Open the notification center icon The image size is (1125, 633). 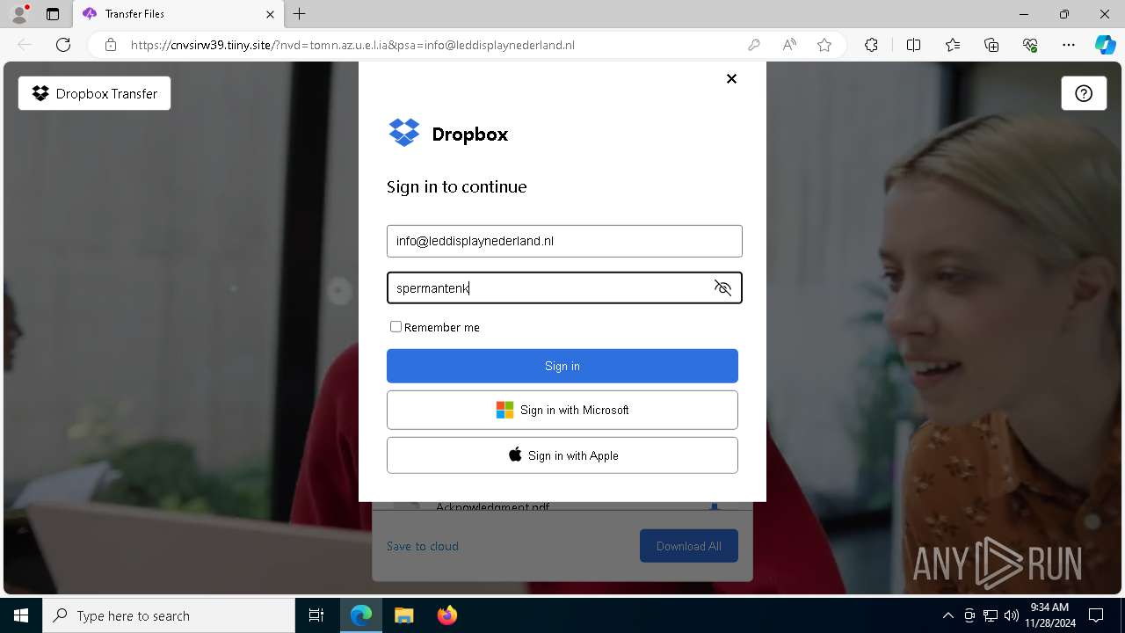coord(1096,615)
